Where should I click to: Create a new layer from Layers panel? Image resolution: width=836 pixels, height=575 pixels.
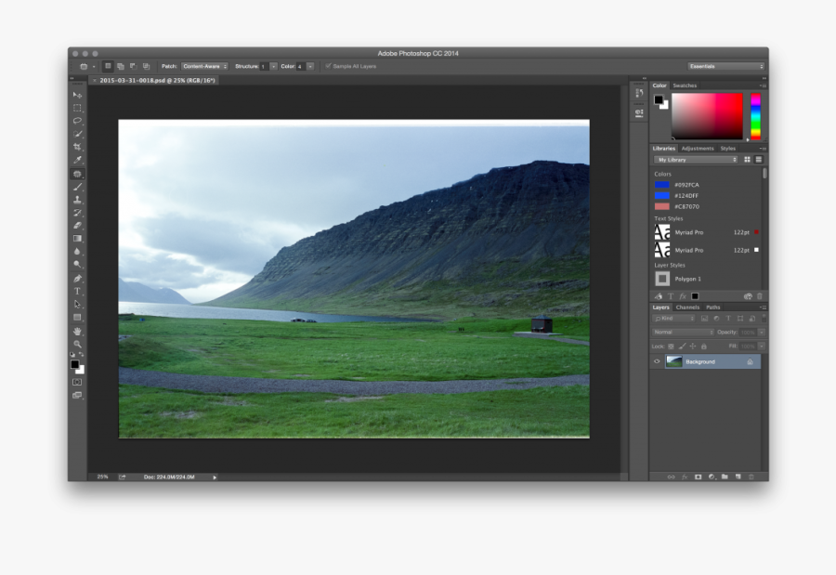tap(738, 477)
